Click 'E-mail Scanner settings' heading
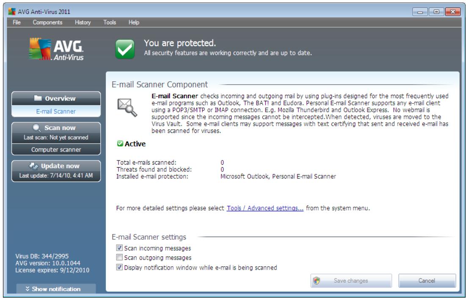The width and height of the screenshot is (466, 298). click(149, 237)
